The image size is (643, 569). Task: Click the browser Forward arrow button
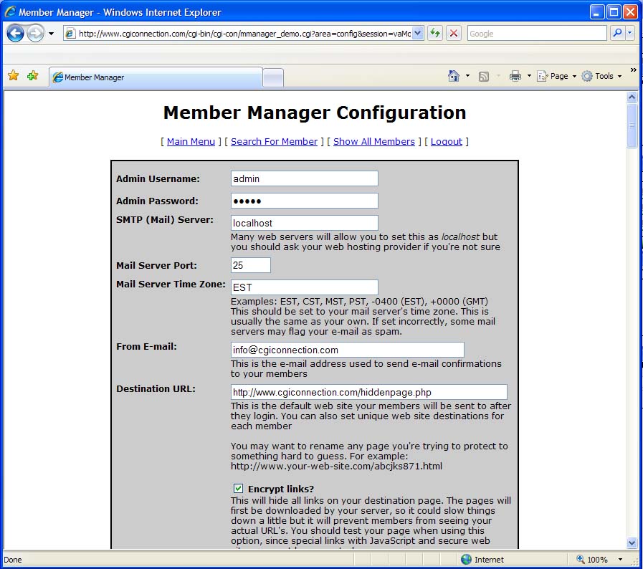(36, 33)
